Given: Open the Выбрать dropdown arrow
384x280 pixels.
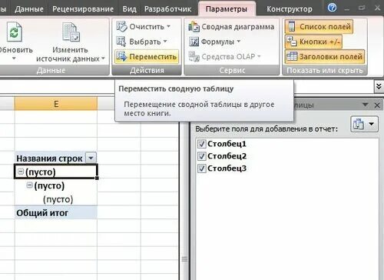Looking at the screenshot, I should click(165, 42).
